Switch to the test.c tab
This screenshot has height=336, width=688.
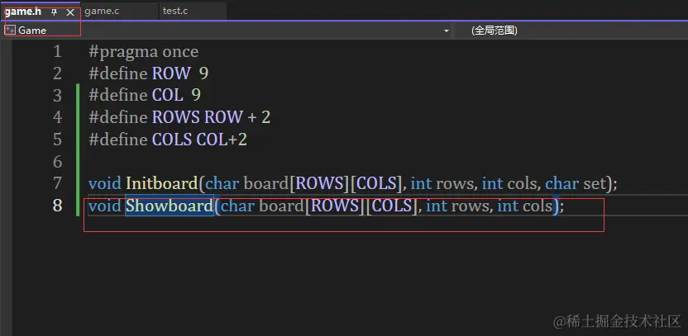175,12
